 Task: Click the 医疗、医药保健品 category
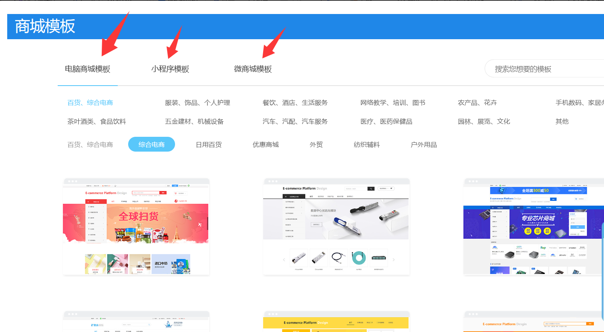(x=386, y=122)
